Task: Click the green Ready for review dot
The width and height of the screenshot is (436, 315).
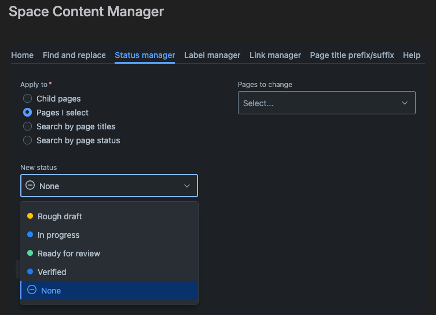Action: click(30, 253)
